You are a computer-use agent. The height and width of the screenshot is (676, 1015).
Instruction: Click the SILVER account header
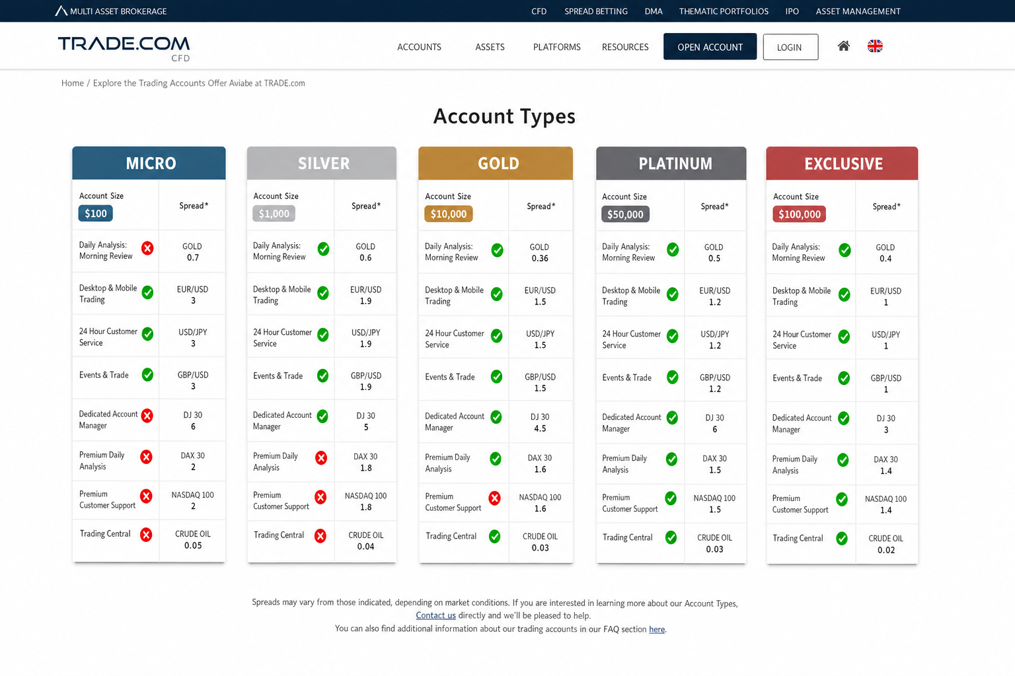click(322, 163)
